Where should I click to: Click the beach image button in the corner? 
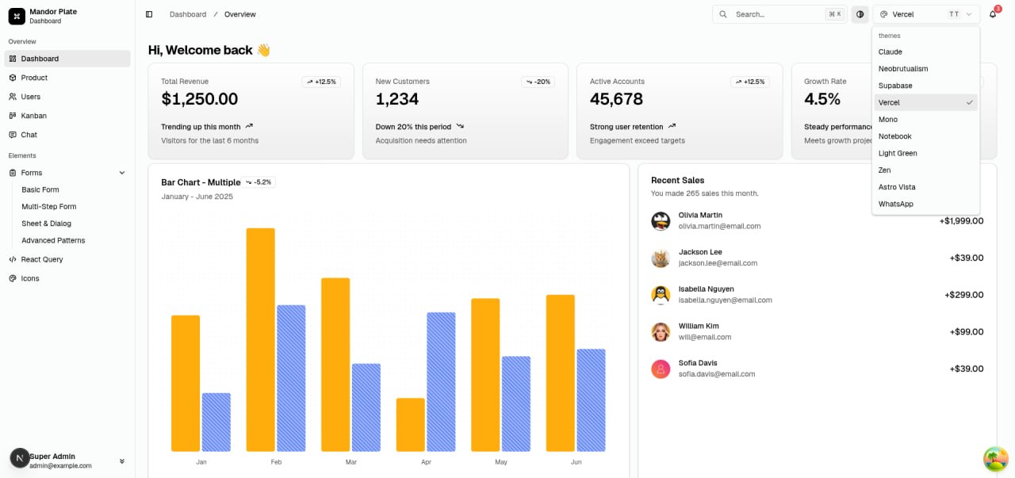coord(995,459)
